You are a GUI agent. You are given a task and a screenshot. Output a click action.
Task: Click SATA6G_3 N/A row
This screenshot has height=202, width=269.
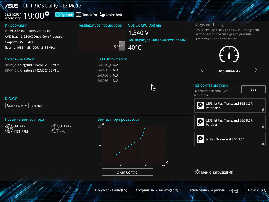pos(108,75)
